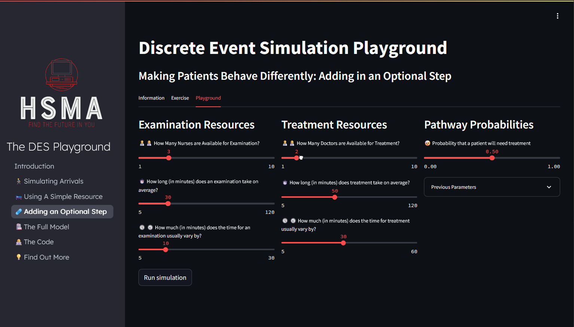Click the icon beside The Full Model
The height and width of the screenshot is (327, 574).
[19, 227]
